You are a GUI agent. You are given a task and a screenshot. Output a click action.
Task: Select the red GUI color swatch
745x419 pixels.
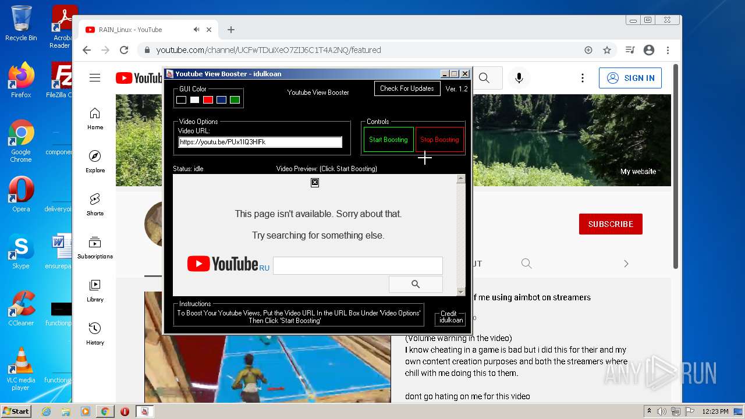coord(208,100)
